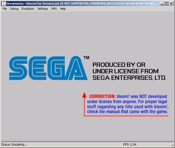Open the Settings menu
Screen dimensions: 175x148
[42, 9]
